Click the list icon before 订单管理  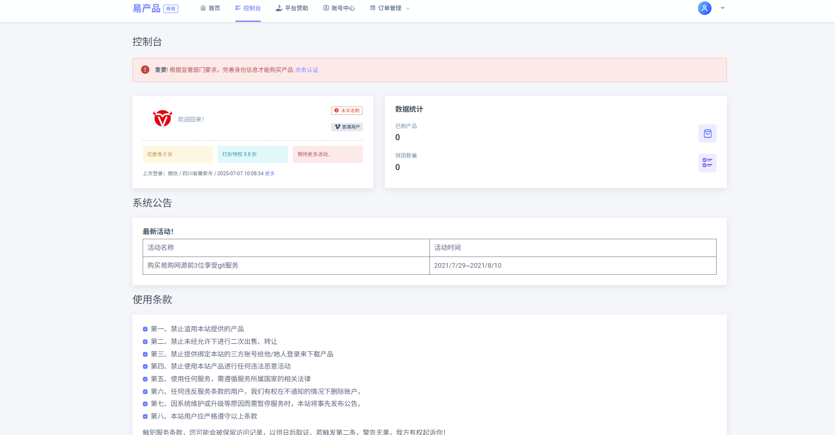coord(373,8)
